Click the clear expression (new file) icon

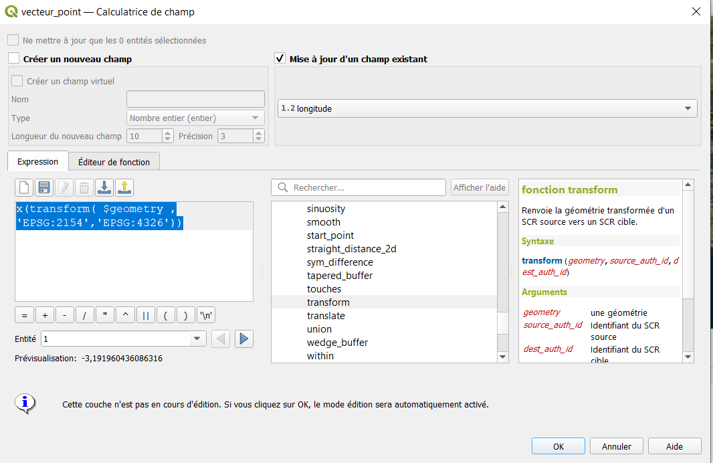coord(24,187)
